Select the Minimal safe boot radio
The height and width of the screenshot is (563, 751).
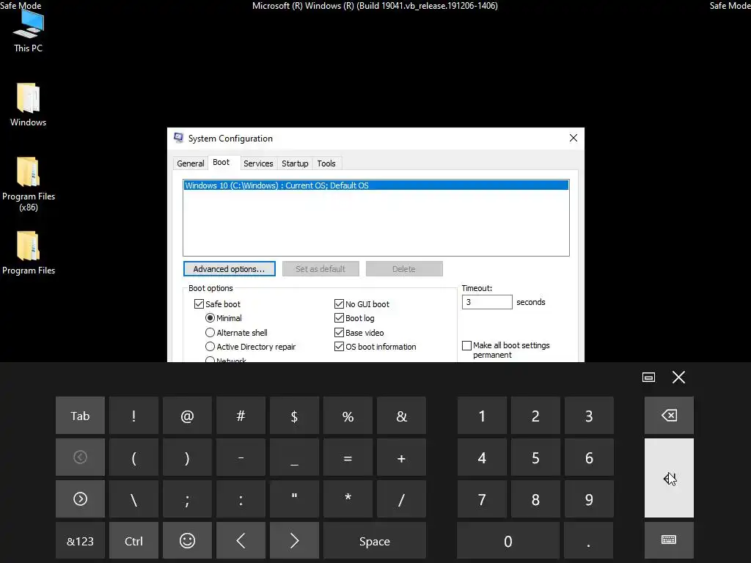click(210, 318)
